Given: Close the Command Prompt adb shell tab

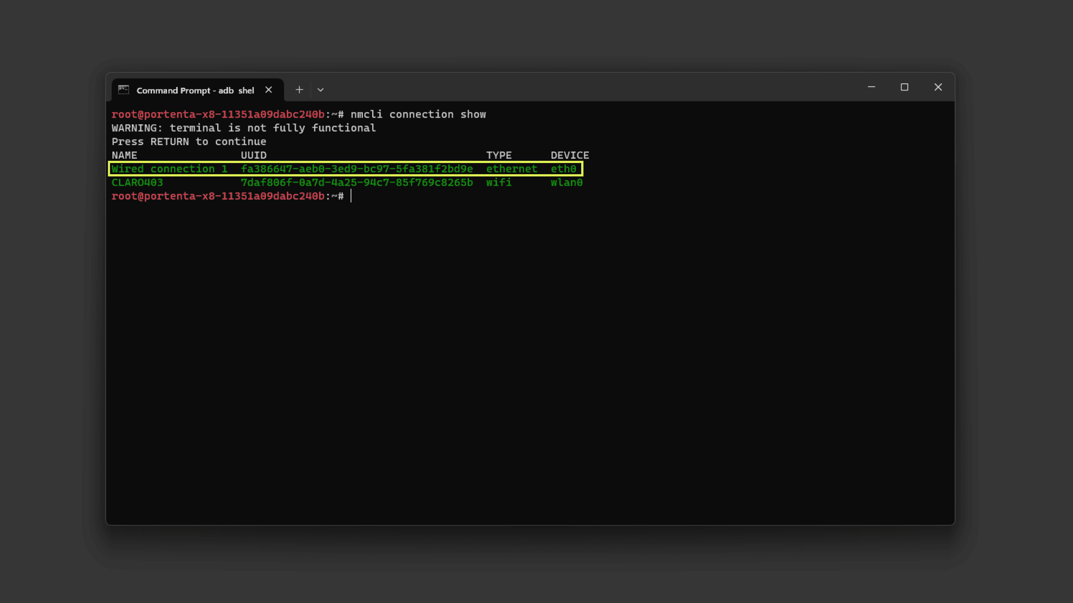Looking at the screenshot, I should coord(269,90).
